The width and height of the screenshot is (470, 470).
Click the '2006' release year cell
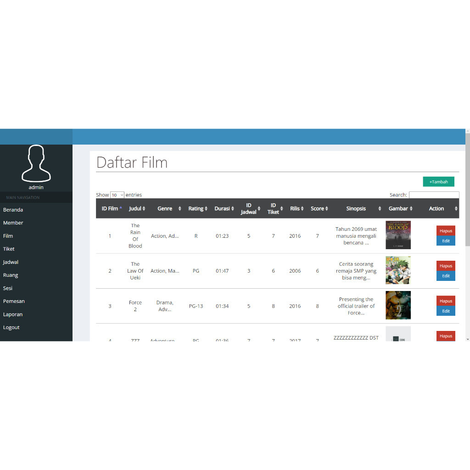coord(295,271)
